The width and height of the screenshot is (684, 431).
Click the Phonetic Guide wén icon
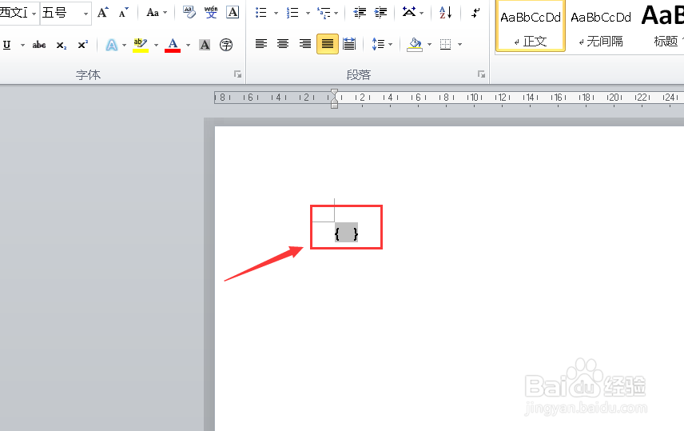click(x=211, y=12)
